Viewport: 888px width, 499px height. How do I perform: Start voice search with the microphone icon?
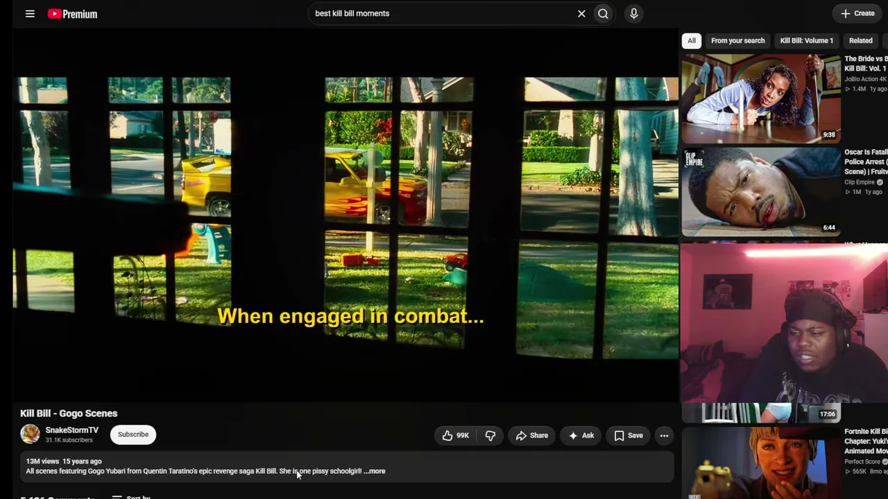[x=633, y=14]
